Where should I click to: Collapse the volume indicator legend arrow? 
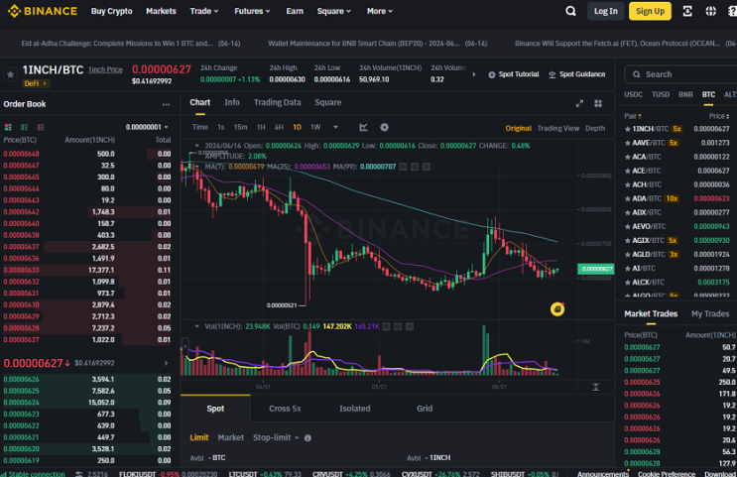point(197,326)
